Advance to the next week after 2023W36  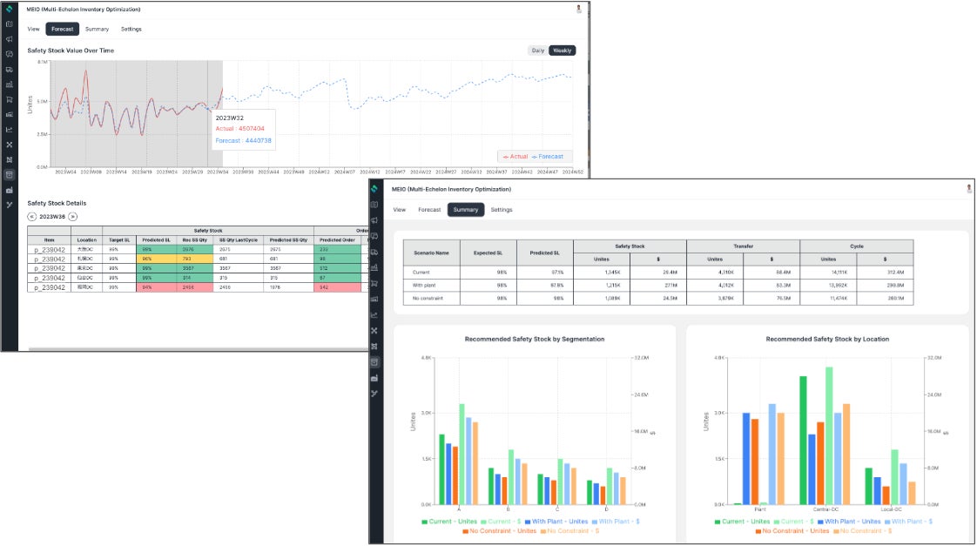pyautogui.click(x=73, y=217)
